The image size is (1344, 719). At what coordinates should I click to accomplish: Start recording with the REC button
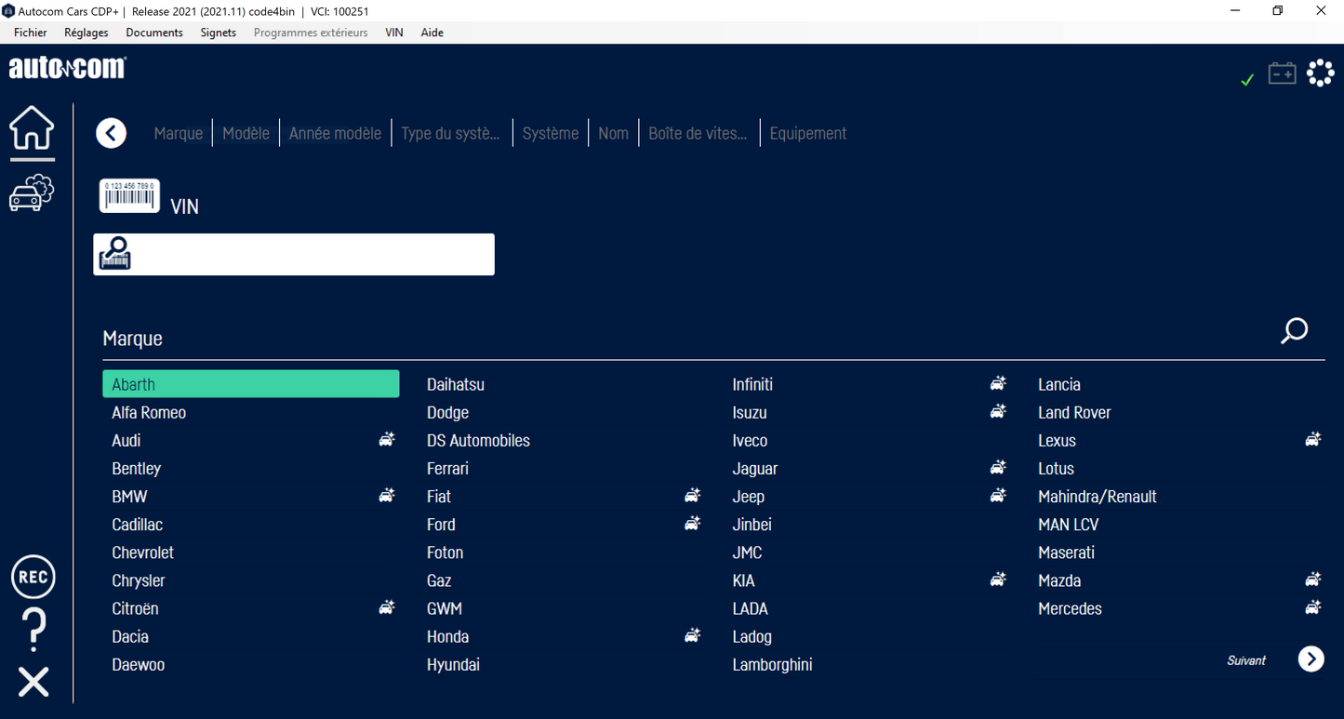(33, 578)
